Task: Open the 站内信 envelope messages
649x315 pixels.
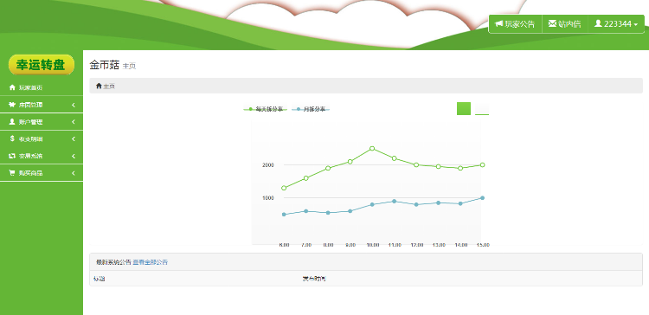Action: [565, 24]
